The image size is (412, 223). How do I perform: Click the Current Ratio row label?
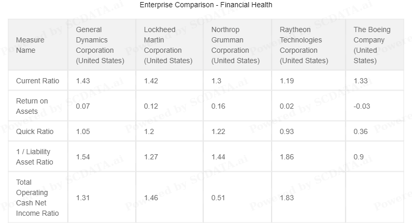click(x=38, y=81)
